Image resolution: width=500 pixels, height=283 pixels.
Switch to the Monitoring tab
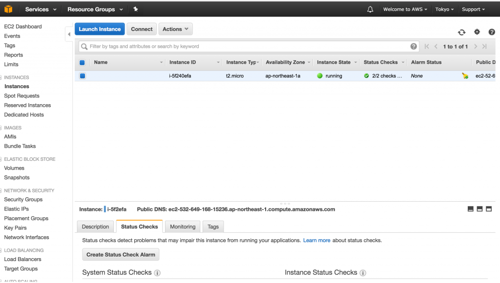tap(183, 226)
